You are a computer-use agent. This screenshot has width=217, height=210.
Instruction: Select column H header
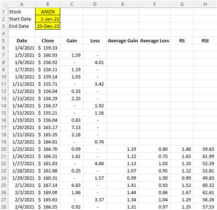205,4
